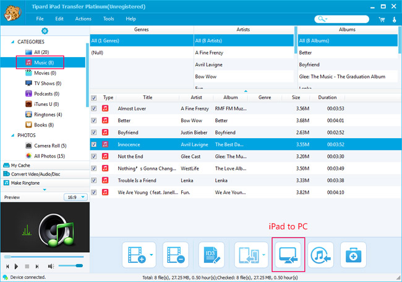The height and width of the screenshot is (282, 402).
Task: Click the iPad to PC export button
Action: coord(288,255)
